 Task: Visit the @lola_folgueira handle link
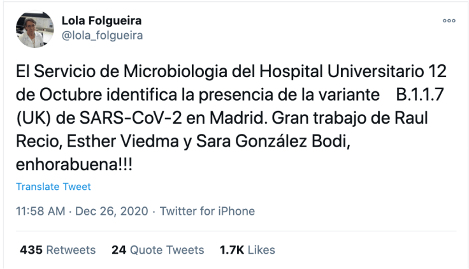point(101,36)
